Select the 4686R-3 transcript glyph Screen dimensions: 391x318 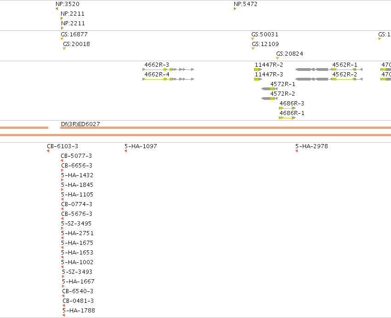coord(287,108)
